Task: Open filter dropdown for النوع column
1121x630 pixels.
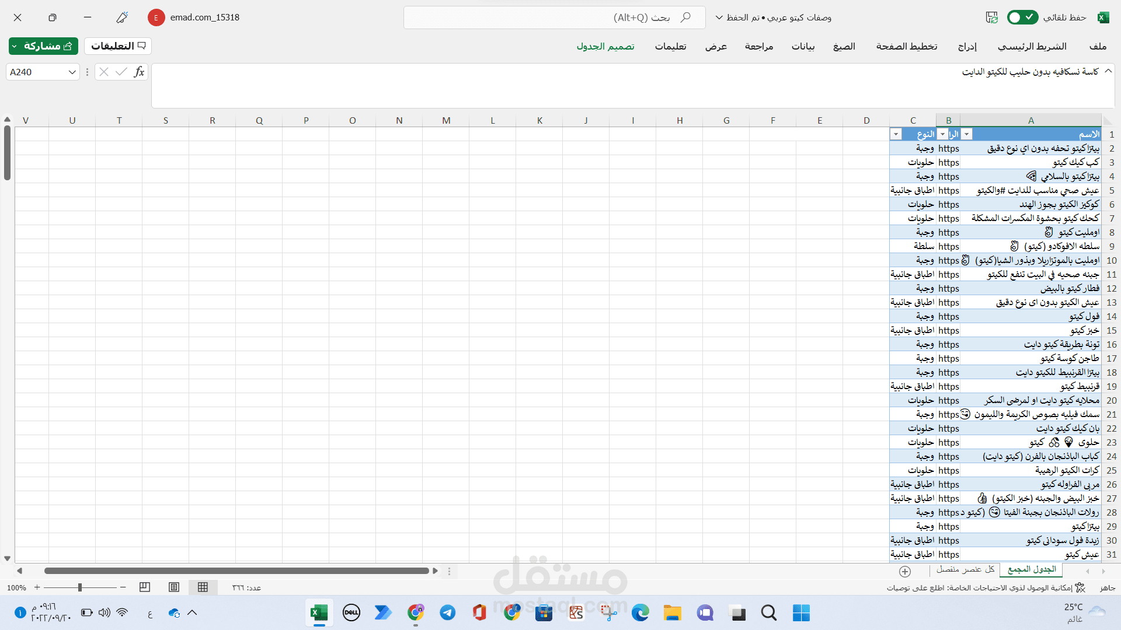Action: pyautogui.click(x=896, y=134)
